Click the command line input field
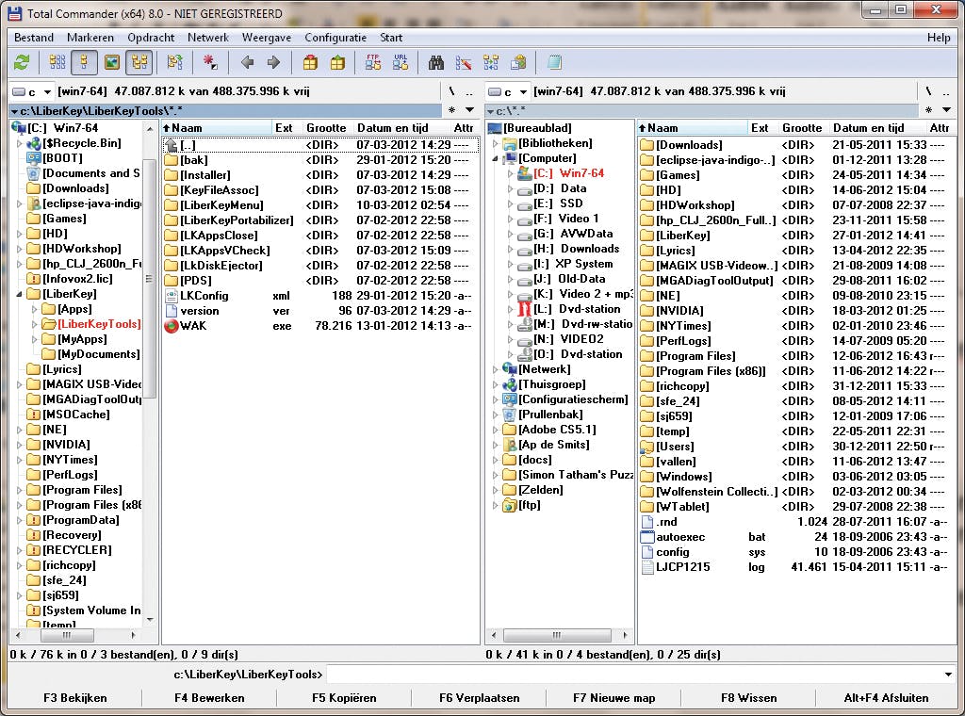 click(x=634, y=675)
